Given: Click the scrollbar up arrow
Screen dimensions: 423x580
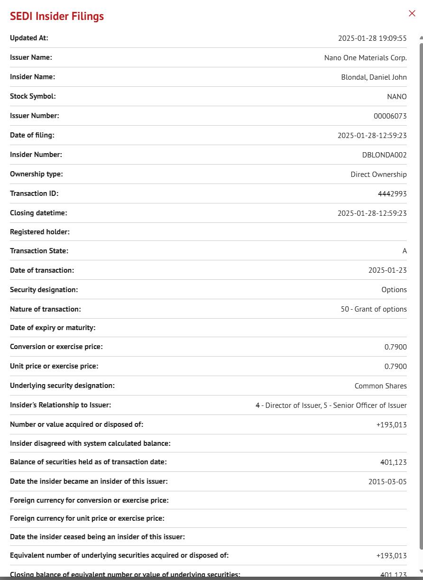Looking at the screenshot, I should tap(421, 38).
